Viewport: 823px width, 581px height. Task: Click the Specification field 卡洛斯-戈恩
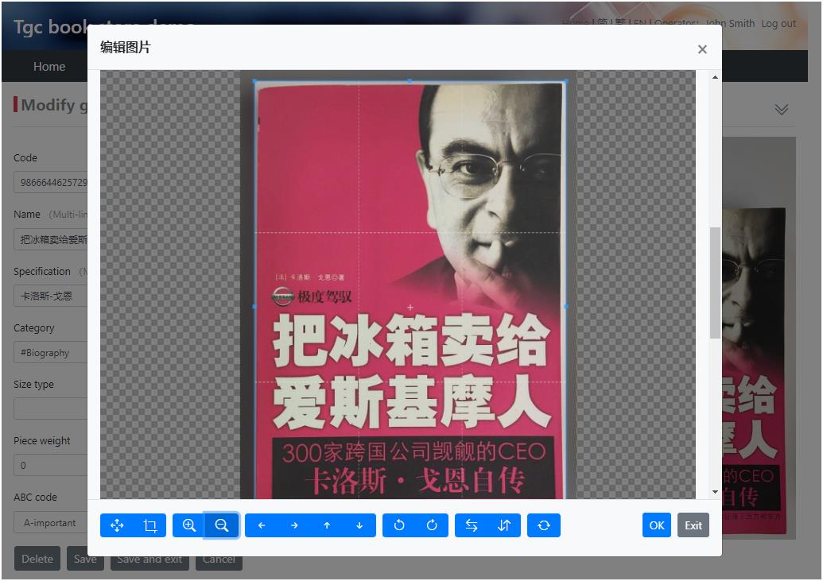click(x=51, y=296)
